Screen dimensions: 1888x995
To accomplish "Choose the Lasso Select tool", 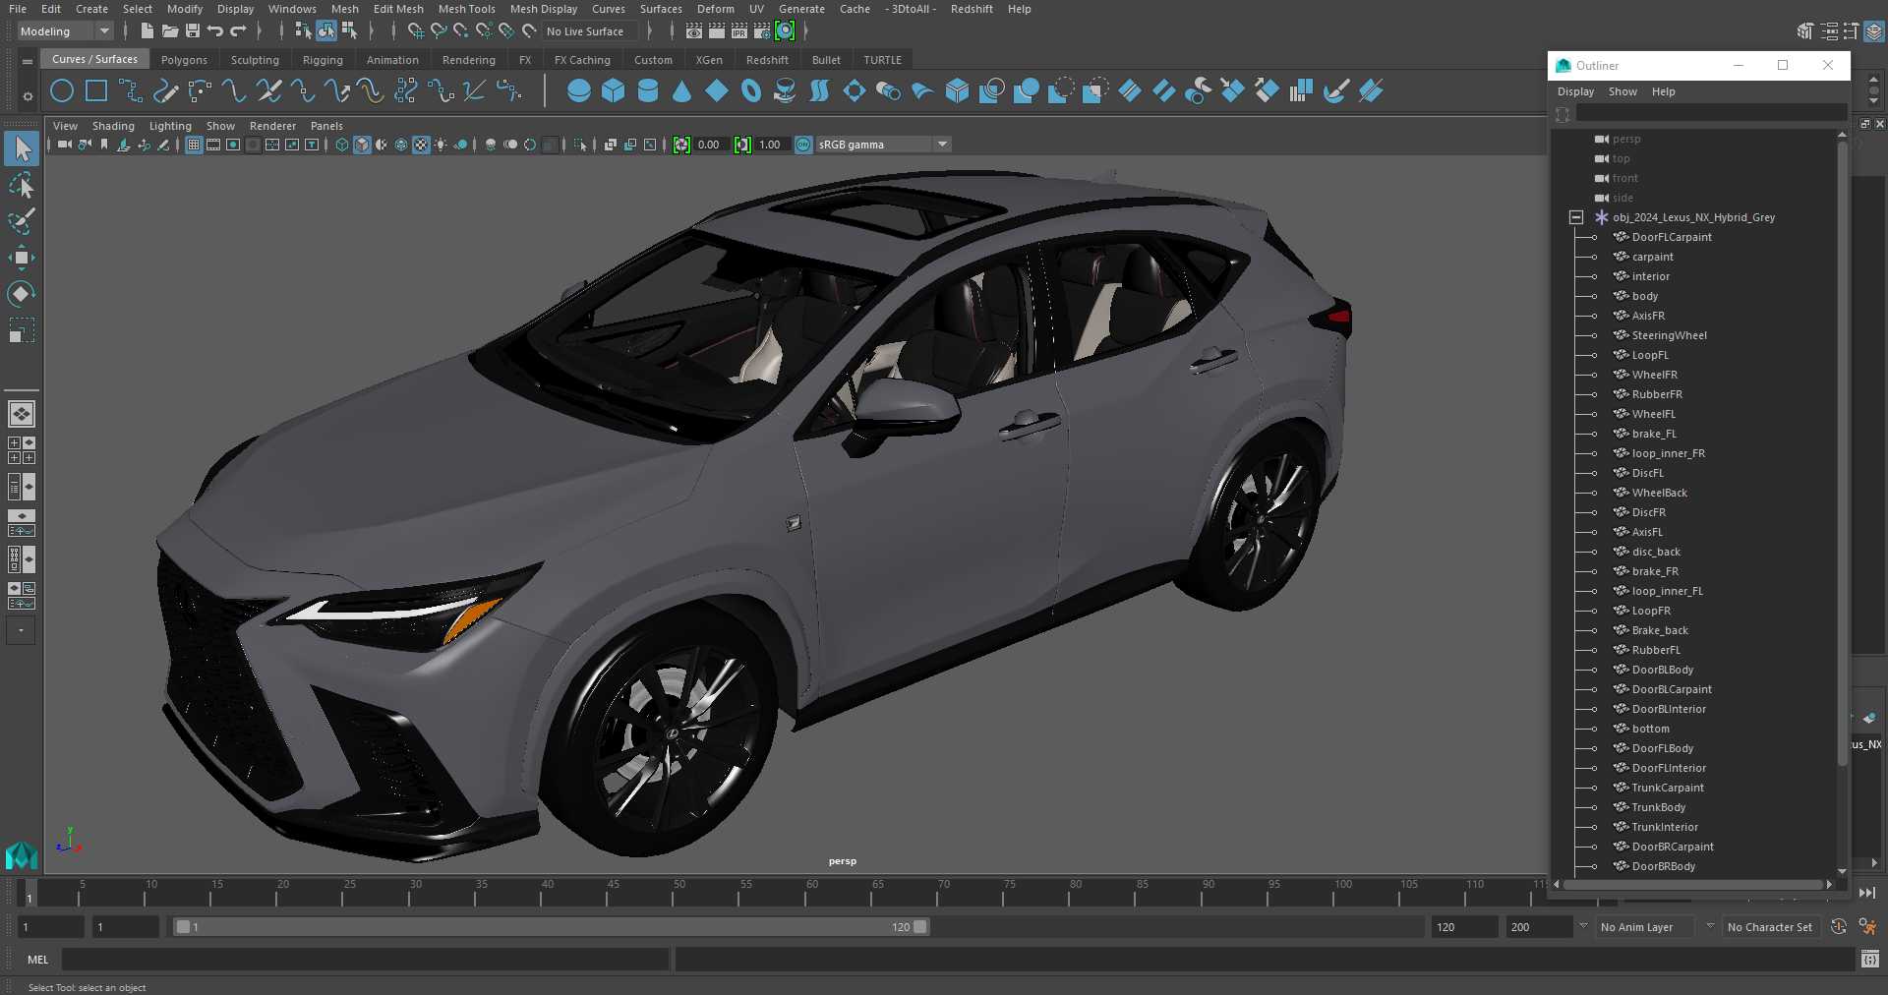I will [x=22, y=185].
